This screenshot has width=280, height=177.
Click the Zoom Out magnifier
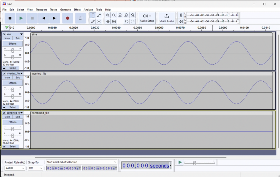114,15
